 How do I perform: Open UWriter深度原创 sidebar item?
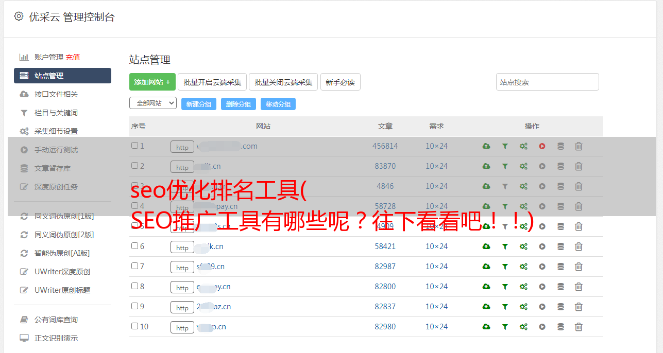[62, 272]
